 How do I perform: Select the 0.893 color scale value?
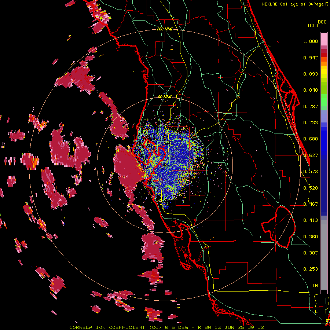[x=311, y=74]
